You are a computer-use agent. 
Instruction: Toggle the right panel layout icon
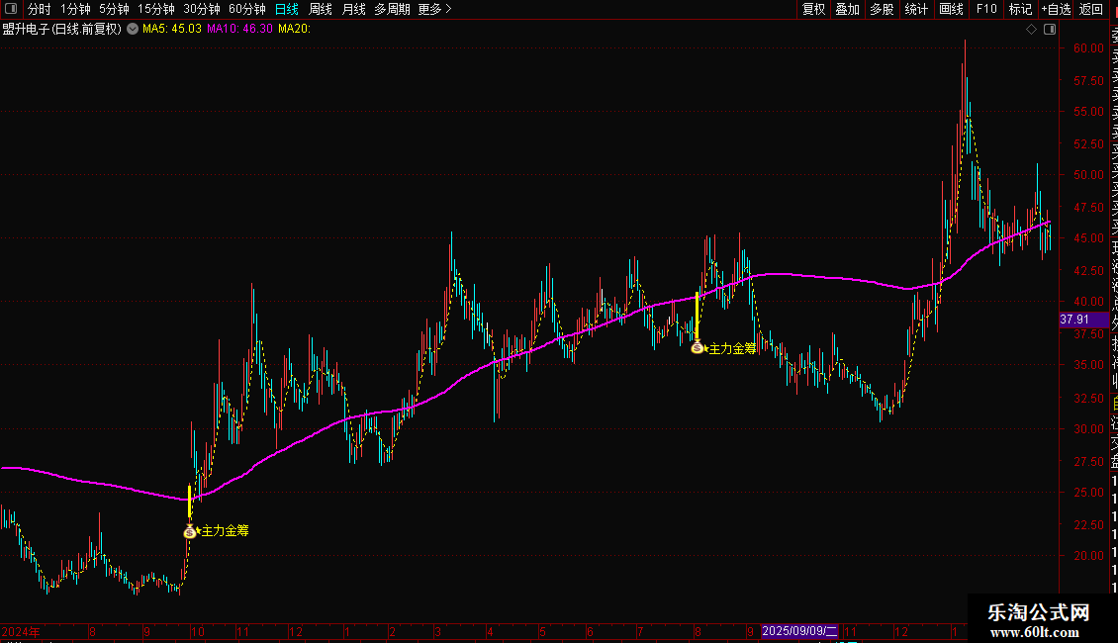(x=1050, y=30)
